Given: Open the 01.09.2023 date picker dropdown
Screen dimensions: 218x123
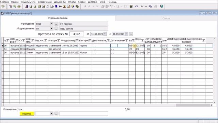Looking at the screenshot, I should 126,34.
